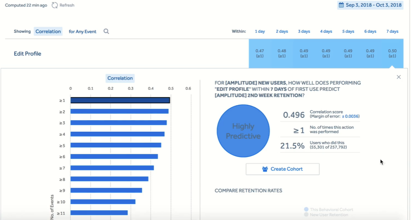This screenshot has height=220, width=411.
Task: Select the 3 days window
Action: (x=304, y=31)
